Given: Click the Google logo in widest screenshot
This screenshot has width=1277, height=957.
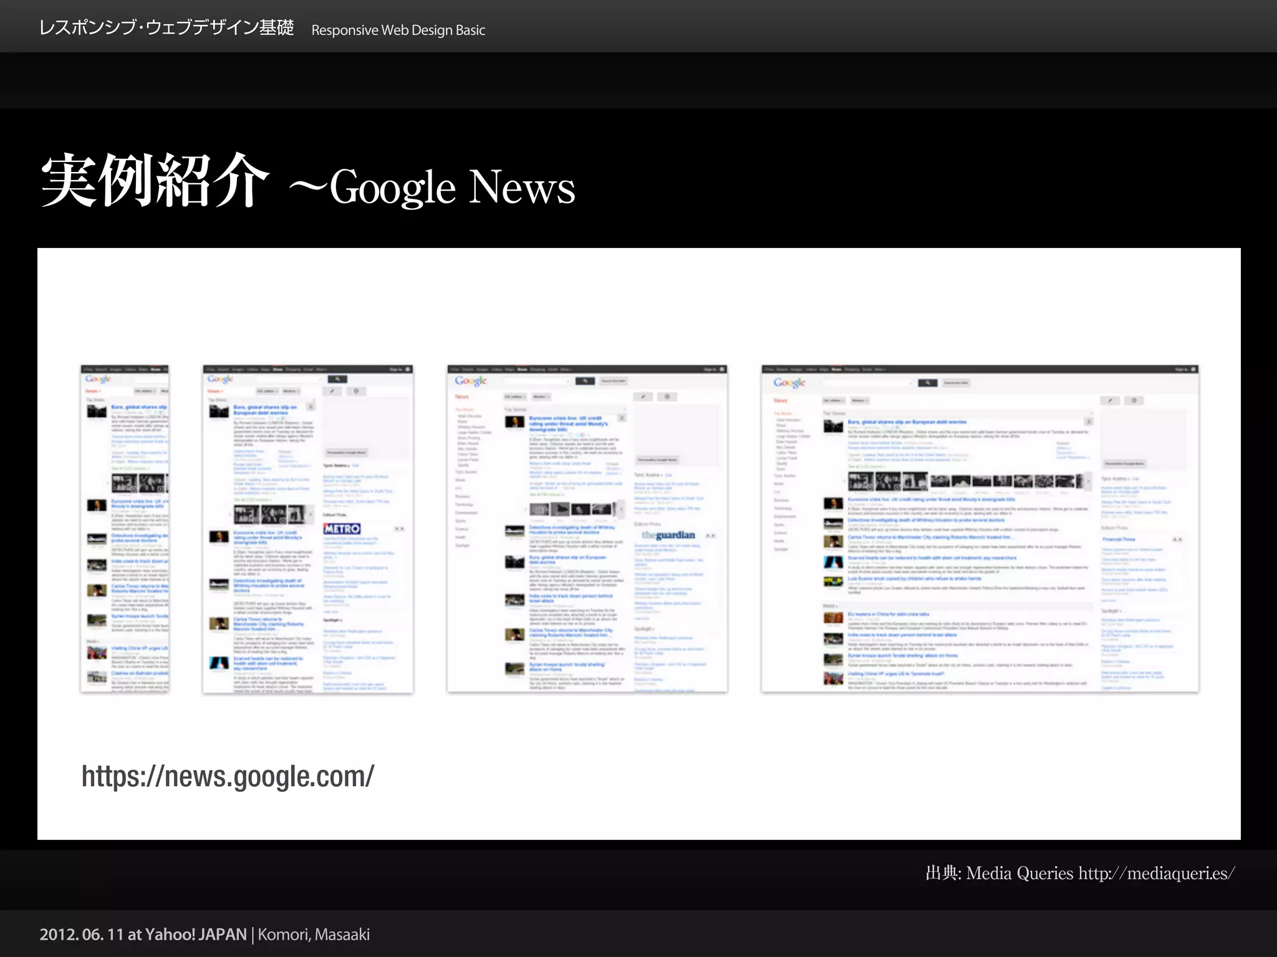Looking at the screenshot, I should pos(789,383).
